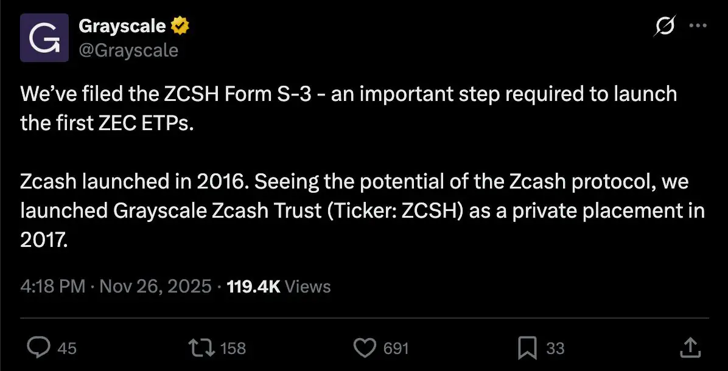
Task: Click the gold verified badge
Action: click(x=180, y=26)
